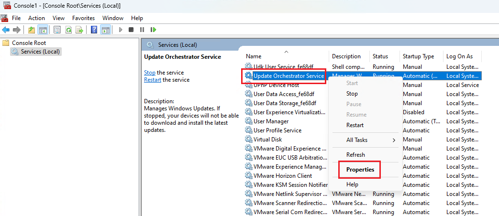Choose Stop in the context menu
The image size is (499, 216).
[352, 94]
